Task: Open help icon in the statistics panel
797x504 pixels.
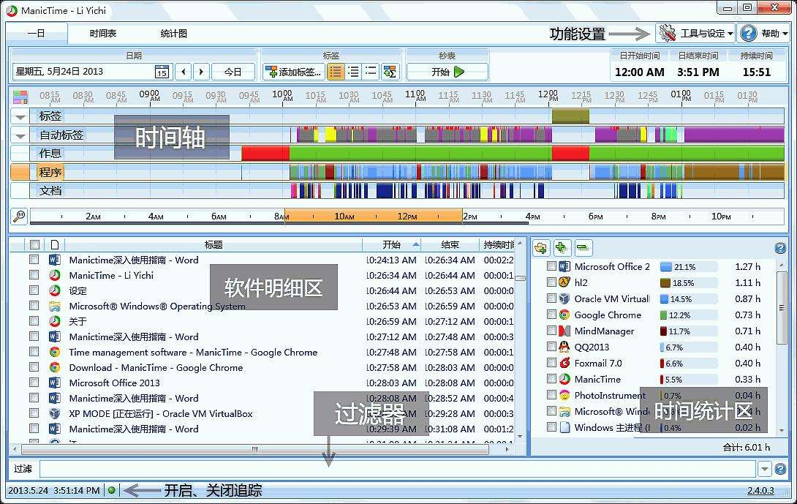Action: (x=780, y=248)
